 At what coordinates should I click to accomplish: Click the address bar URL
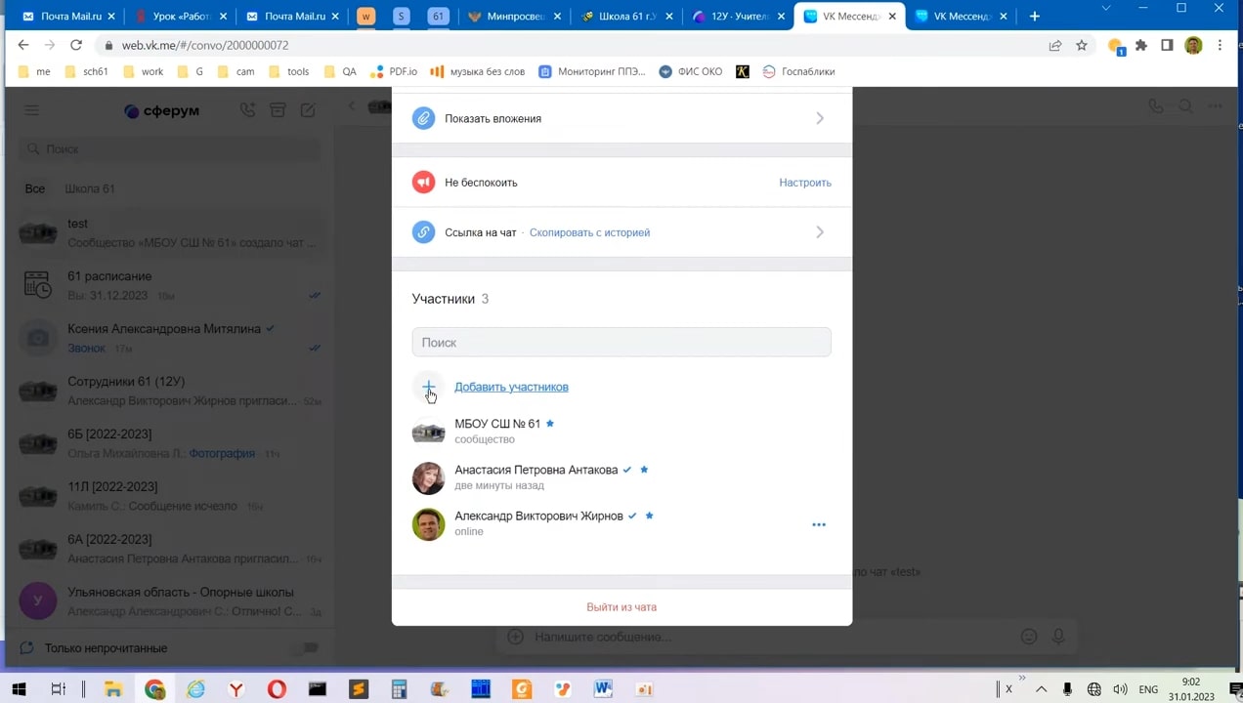click(205, 45)
